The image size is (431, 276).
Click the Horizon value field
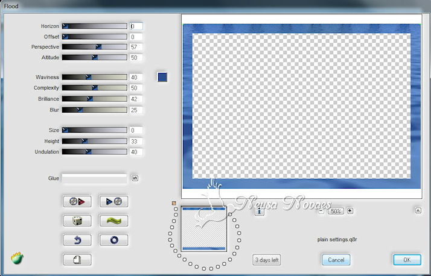click(x=136, y=26)
